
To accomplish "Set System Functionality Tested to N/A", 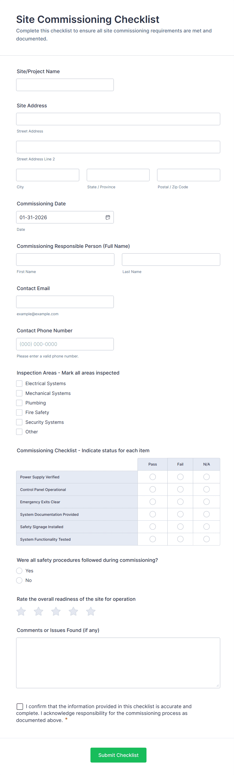I will [207, 539].
